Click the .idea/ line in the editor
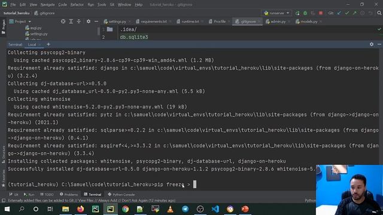 coord(129,29)
